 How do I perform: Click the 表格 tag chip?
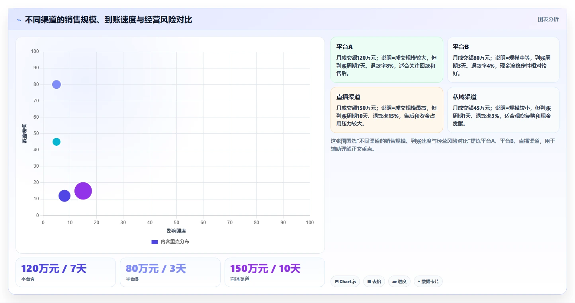coord(374,281)
